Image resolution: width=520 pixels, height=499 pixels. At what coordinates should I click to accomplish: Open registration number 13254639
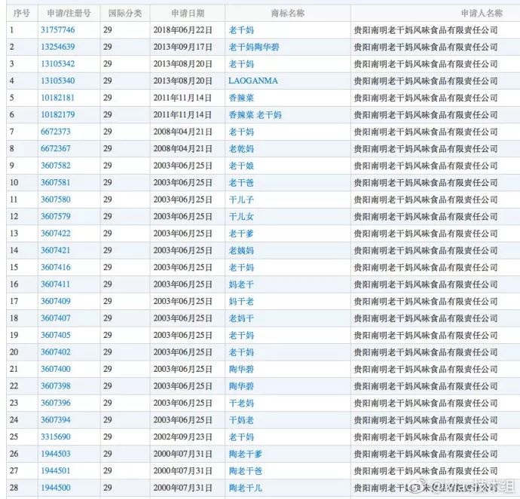(x=58, y=47)
